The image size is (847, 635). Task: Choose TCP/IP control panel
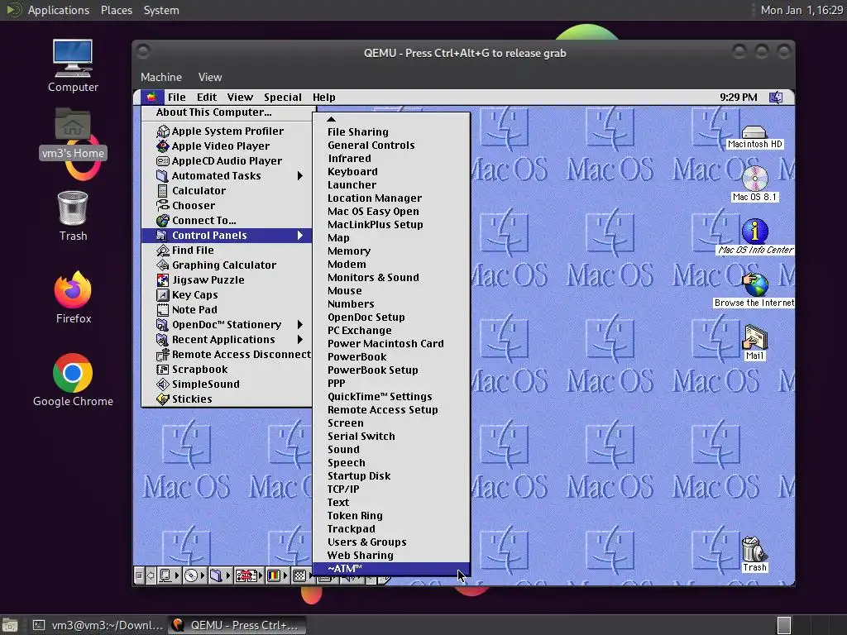pyautogui.click(x=391, y=489)
